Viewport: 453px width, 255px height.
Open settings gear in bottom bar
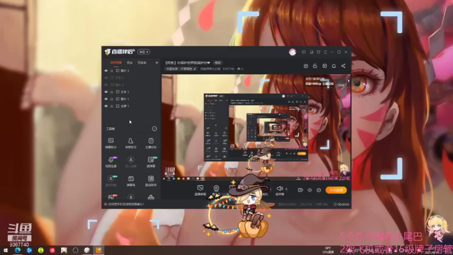[x=319, y=190]
